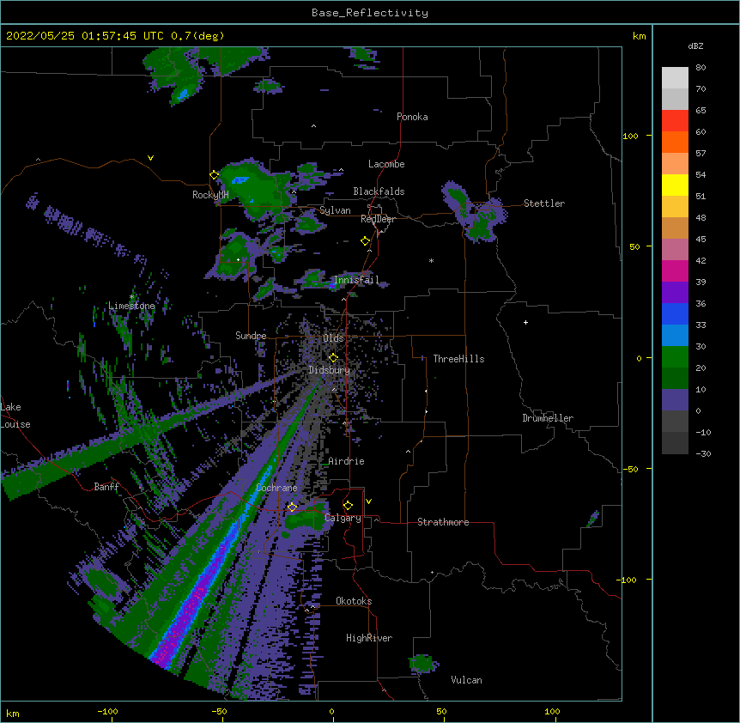
Task: Click the Okotoks label
Action: click(x=354, y=601)
